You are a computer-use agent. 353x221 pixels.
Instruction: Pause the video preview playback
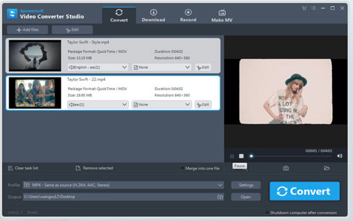pyautogui.click(x=232, y=156)
